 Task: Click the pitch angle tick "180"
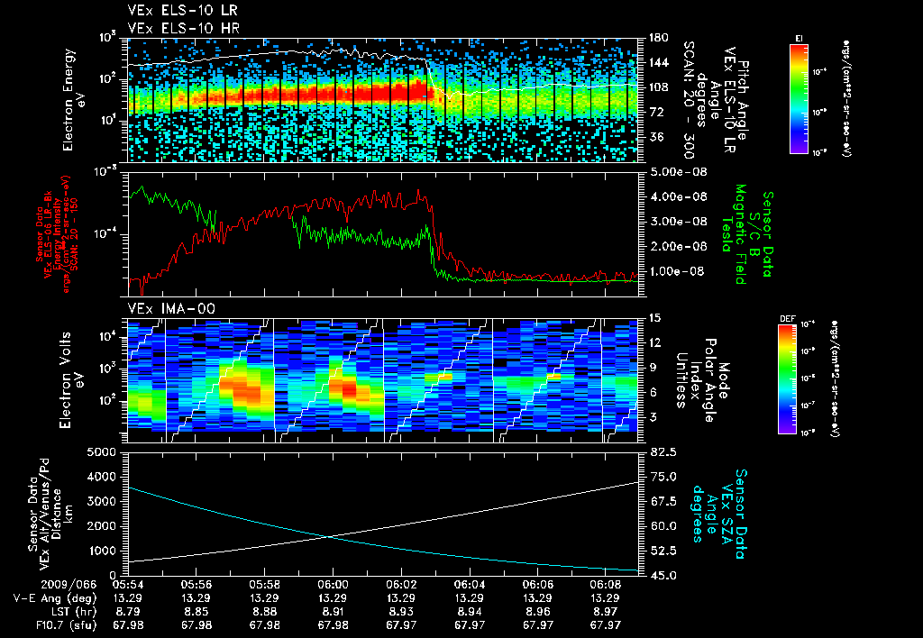(x=659, y=38)
